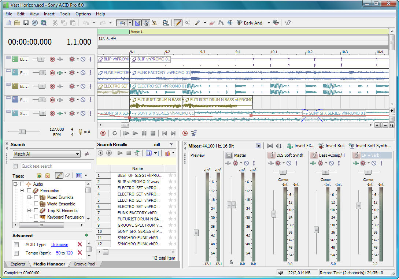Screen dimensions: 399x279
Task: Click Insert FX icon in the mixer
Action: tap(290, 146)
